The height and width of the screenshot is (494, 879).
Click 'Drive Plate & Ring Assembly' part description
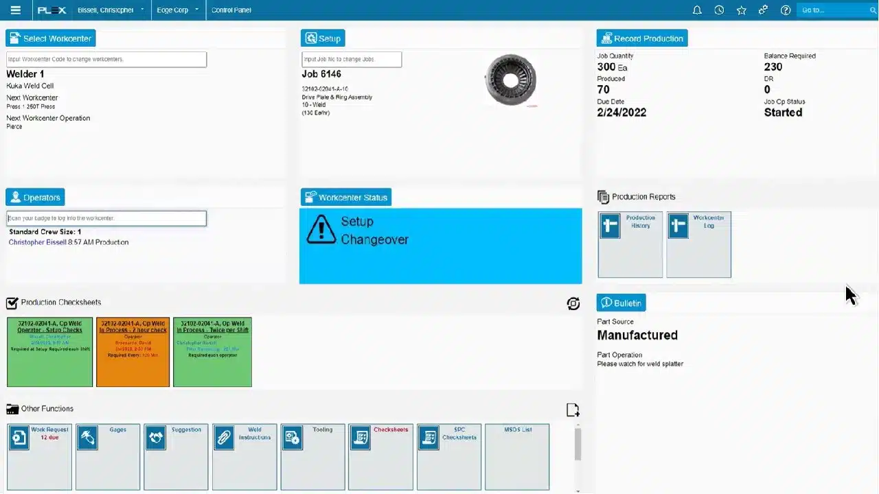337,97
